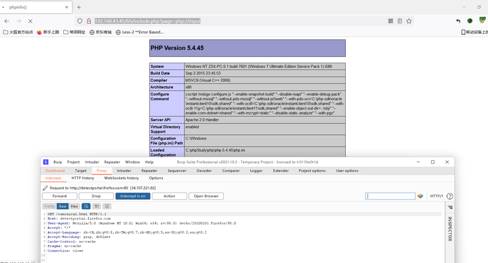Click the green circular extension icon

click(x=470, y=21)
